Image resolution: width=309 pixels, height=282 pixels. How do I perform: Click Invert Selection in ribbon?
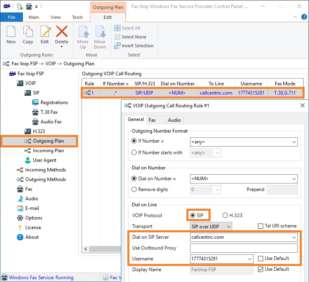coord(134,46)
